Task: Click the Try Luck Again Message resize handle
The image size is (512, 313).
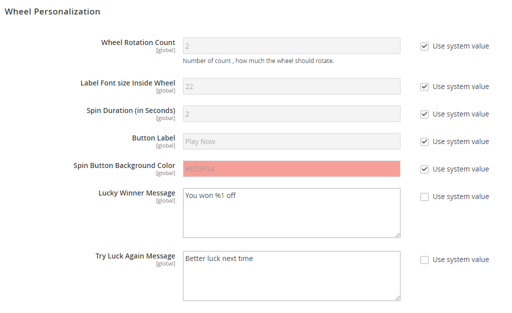Action: [x=397, y=298]
